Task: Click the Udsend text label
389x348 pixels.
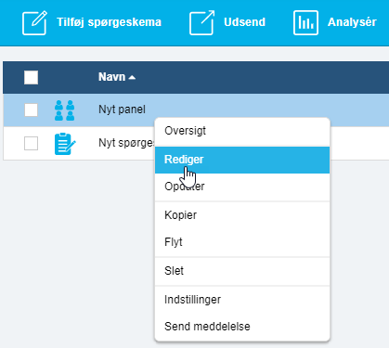Action: click(244, 22)
